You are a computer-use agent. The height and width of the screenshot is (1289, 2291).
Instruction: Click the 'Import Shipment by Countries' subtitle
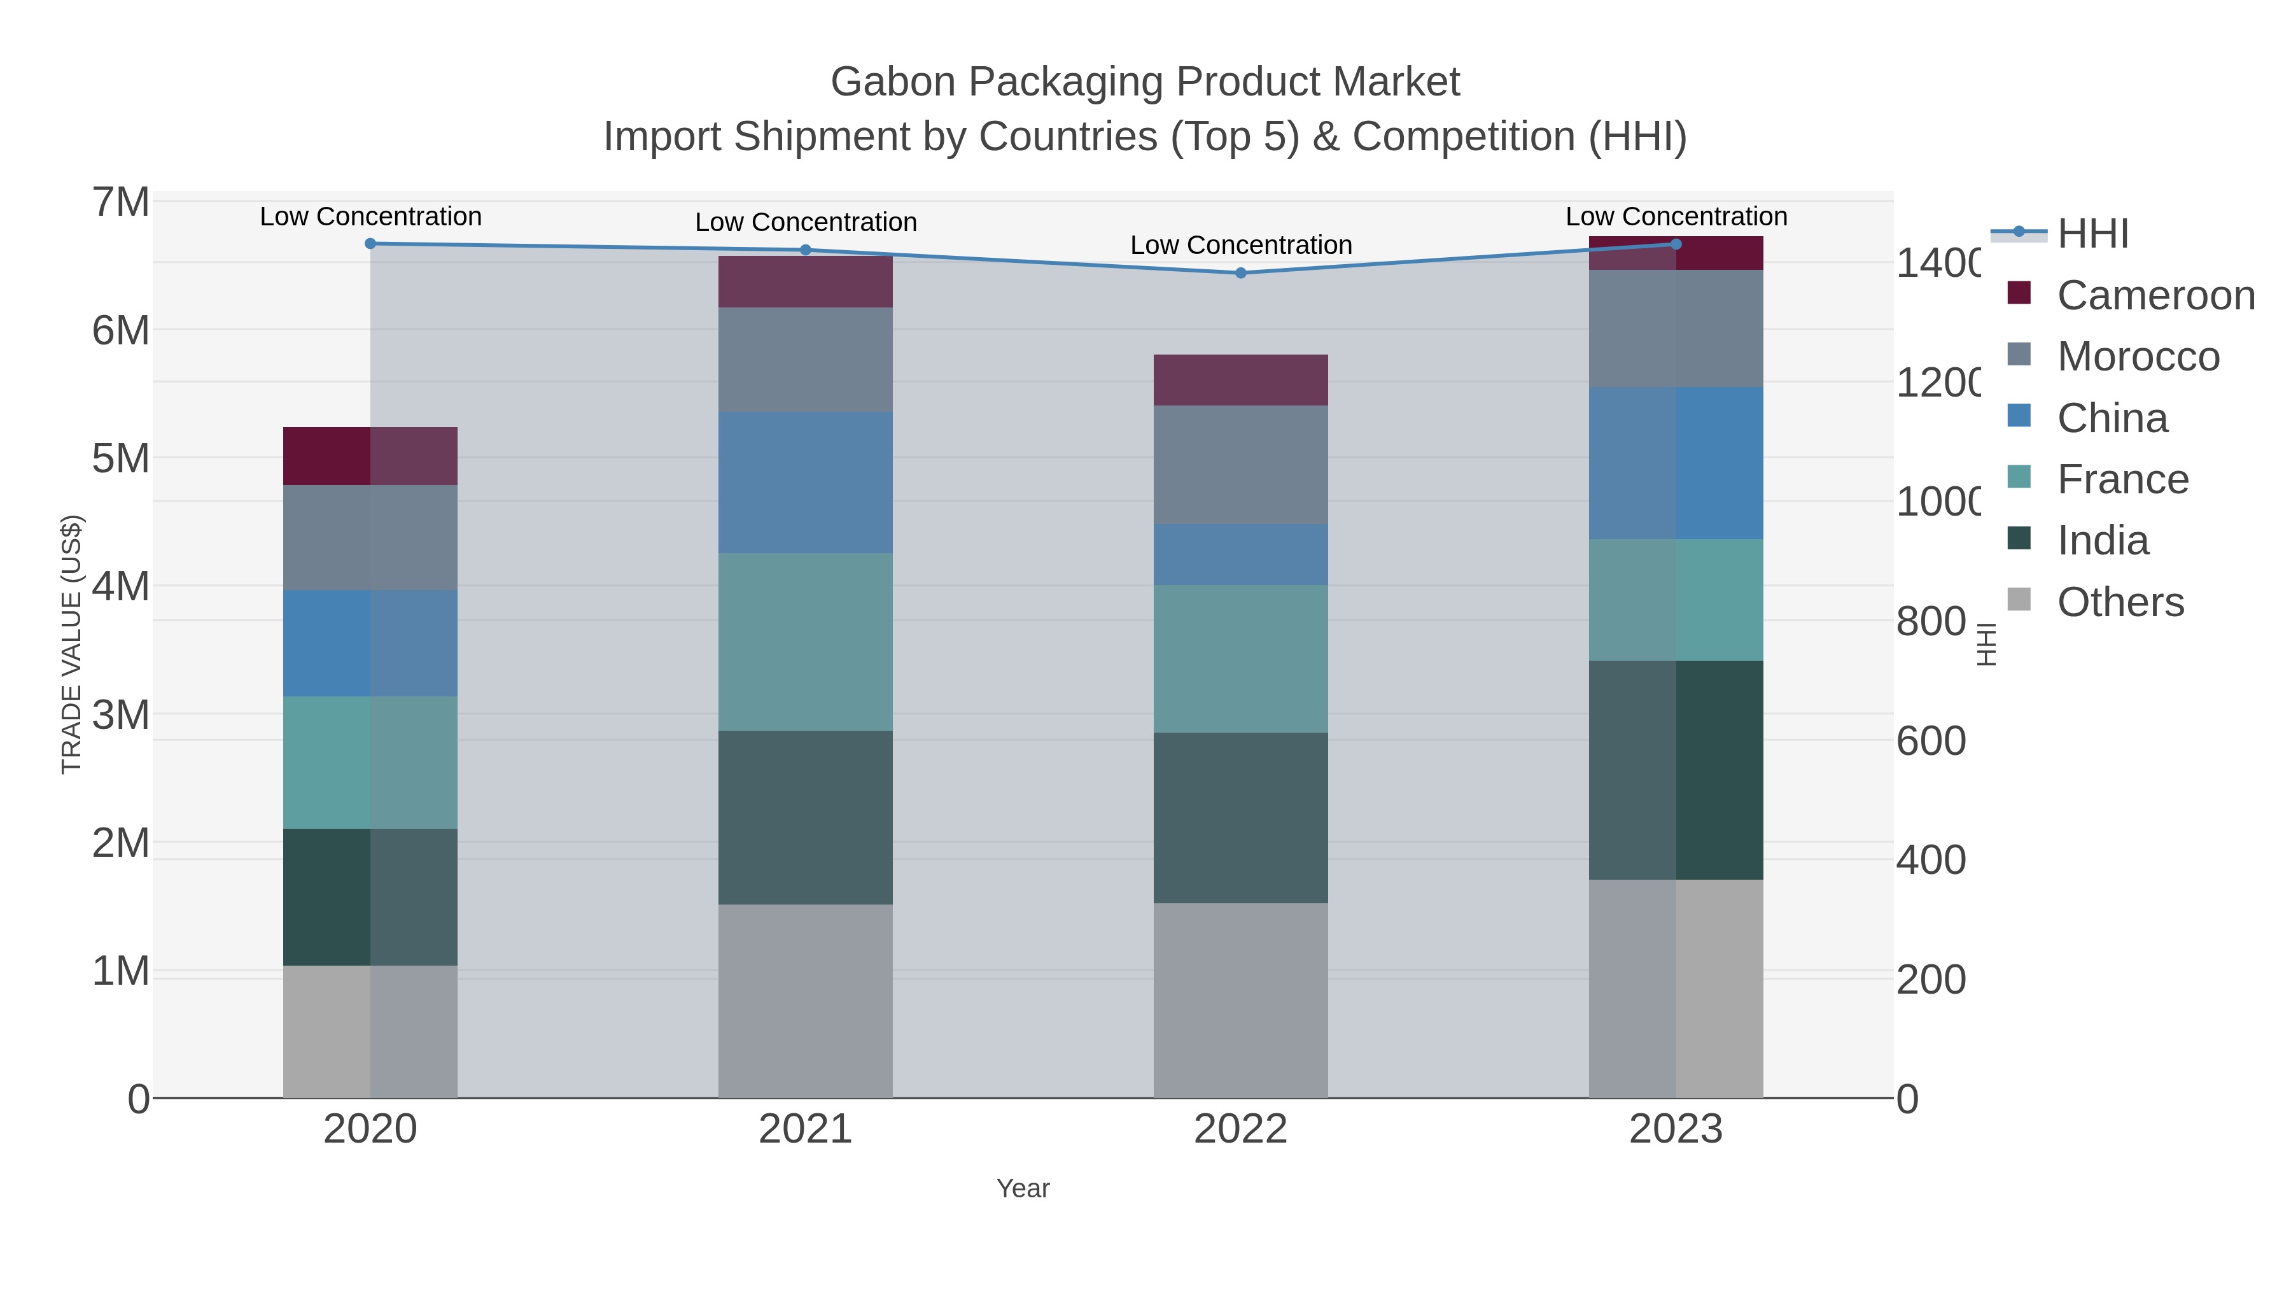pyautogui.click(x=1145, y=137)
